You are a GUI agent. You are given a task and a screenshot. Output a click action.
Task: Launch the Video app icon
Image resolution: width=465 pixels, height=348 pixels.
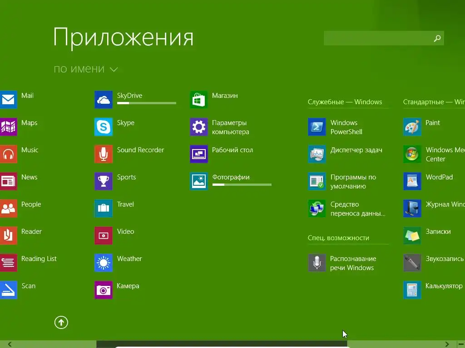(x=104, y=236)
